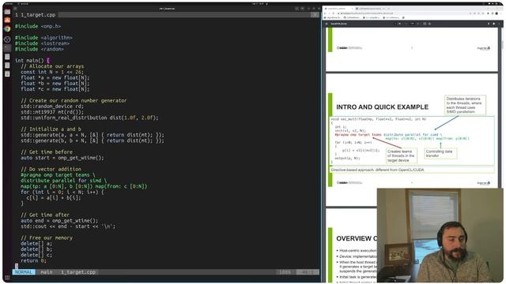
Task: Click the 'c[i] = a[i] + b[i];' line
Action: tap(54, 198)
